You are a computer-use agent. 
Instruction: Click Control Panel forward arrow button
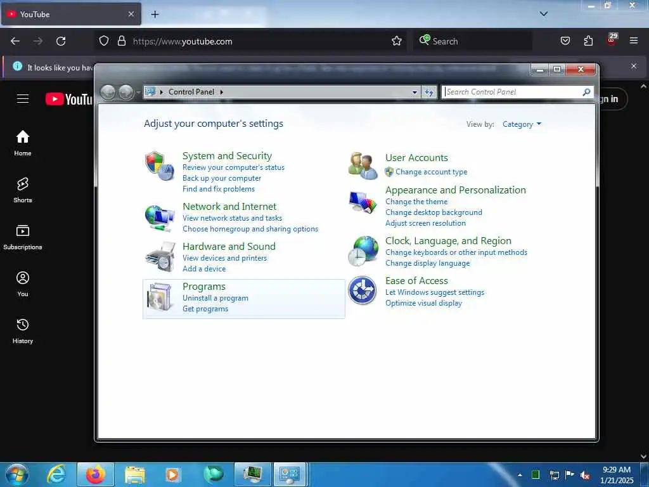pyautogui.click(x=126, y=93)
